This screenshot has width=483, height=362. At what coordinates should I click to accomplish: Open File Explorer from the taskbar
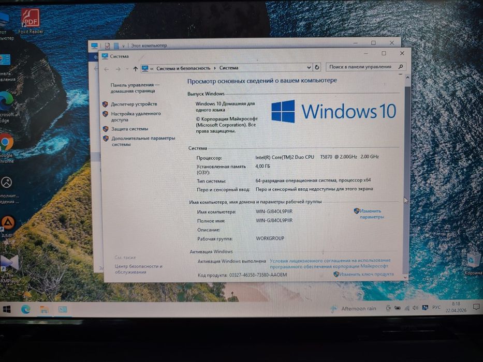tap(44, 309)
